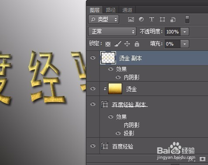
Task: Select layer name 烫金
Action: tap(131, 89)
